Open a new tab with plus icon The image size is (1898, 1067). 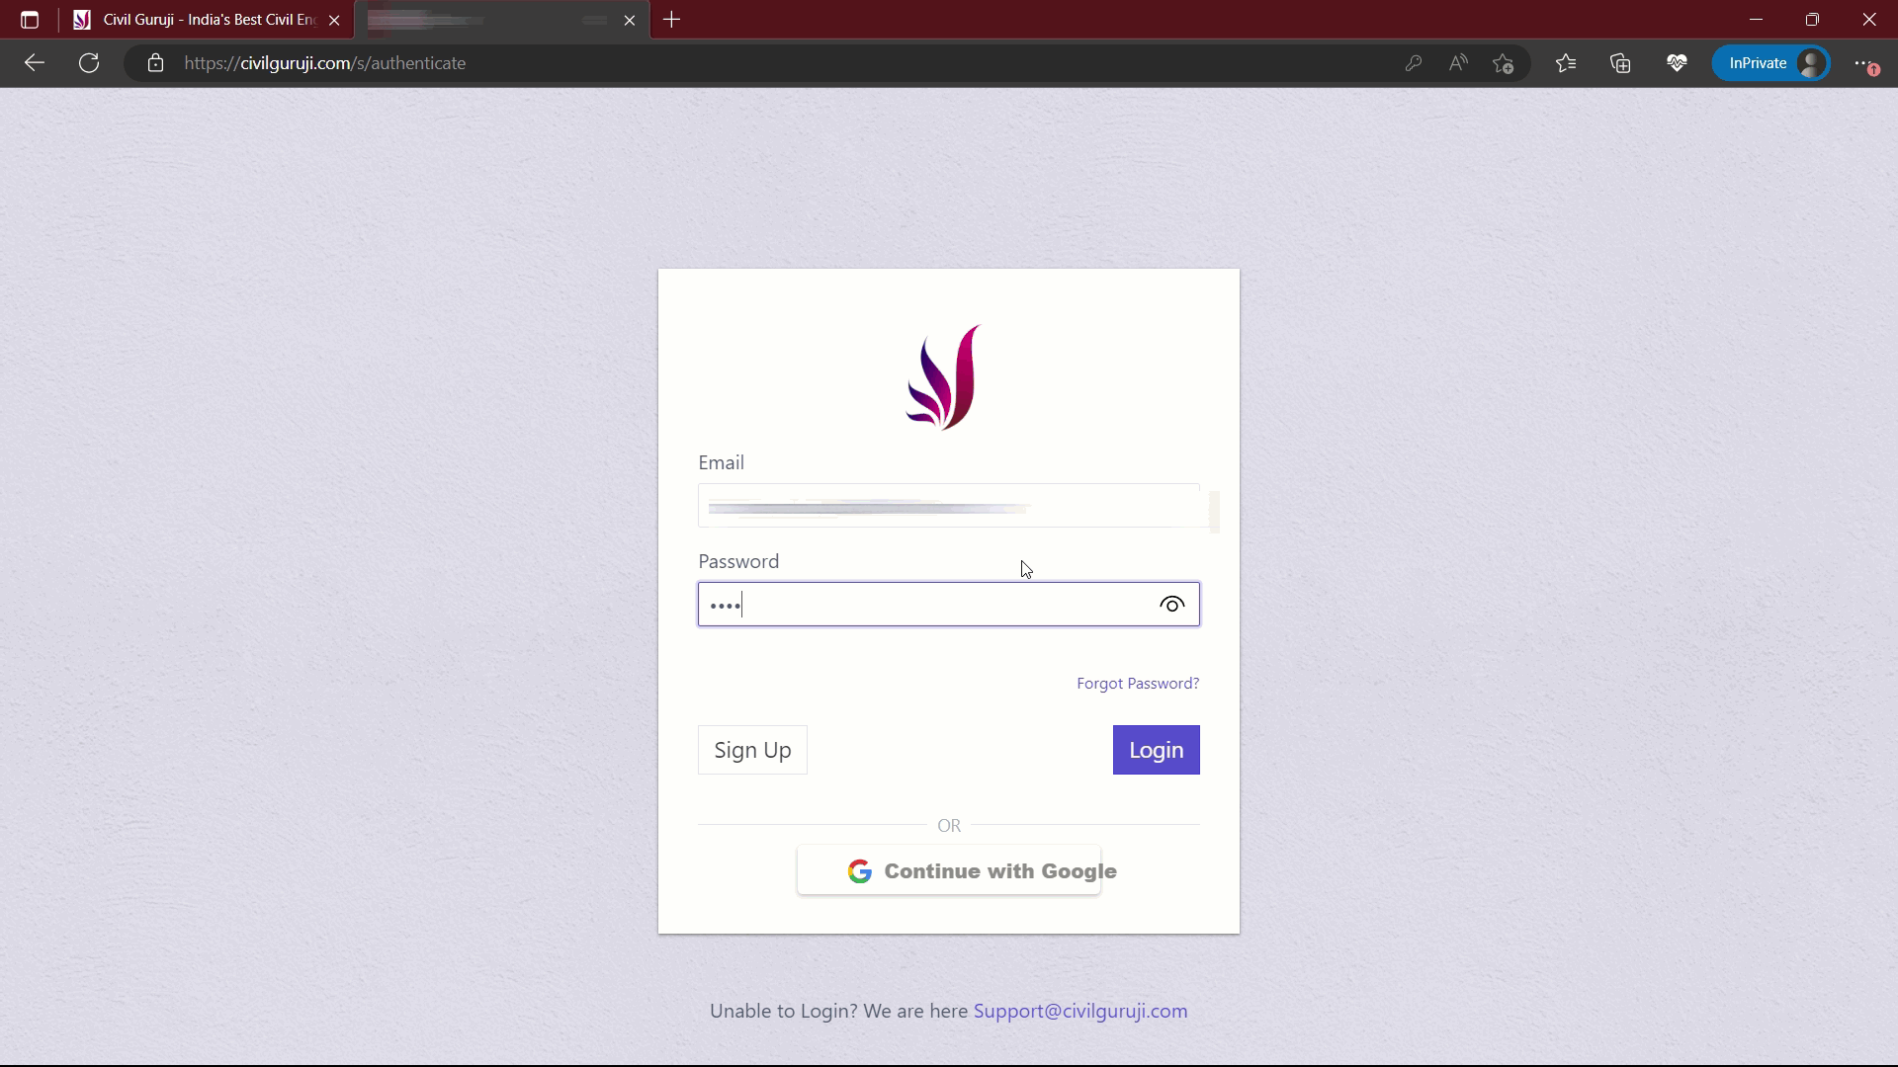click(x=672, y=20)
